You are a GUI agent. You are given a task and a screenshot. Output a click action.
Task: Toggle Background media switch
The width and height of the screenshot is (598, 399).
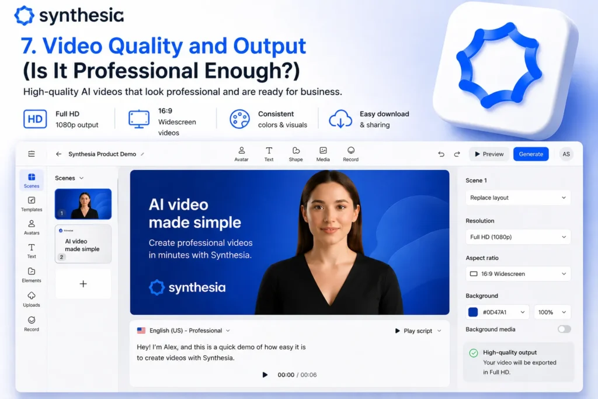pyautogui.click(x=564, y=329)
